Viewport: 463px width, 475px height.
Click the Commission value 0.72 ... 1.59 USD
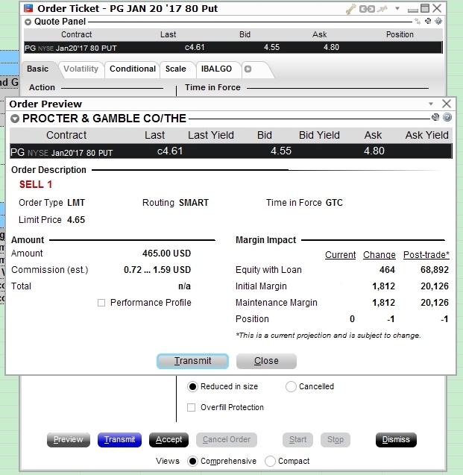[157, 270]
